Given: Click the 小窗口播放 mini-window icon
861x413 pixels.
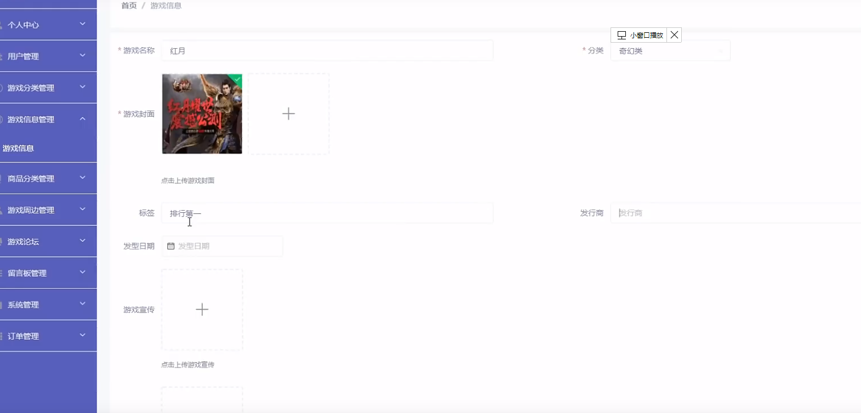Looking at the screenshot, I should (621, 35).
